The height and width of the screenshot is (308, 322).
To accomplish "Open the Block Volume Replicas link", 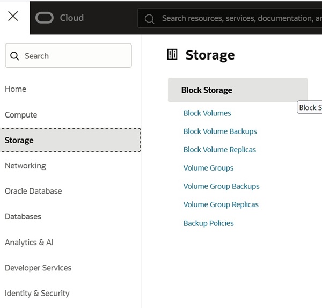I will 219,150.
